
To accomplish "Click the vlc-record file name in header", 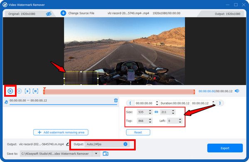I will (x=128, y=13).
